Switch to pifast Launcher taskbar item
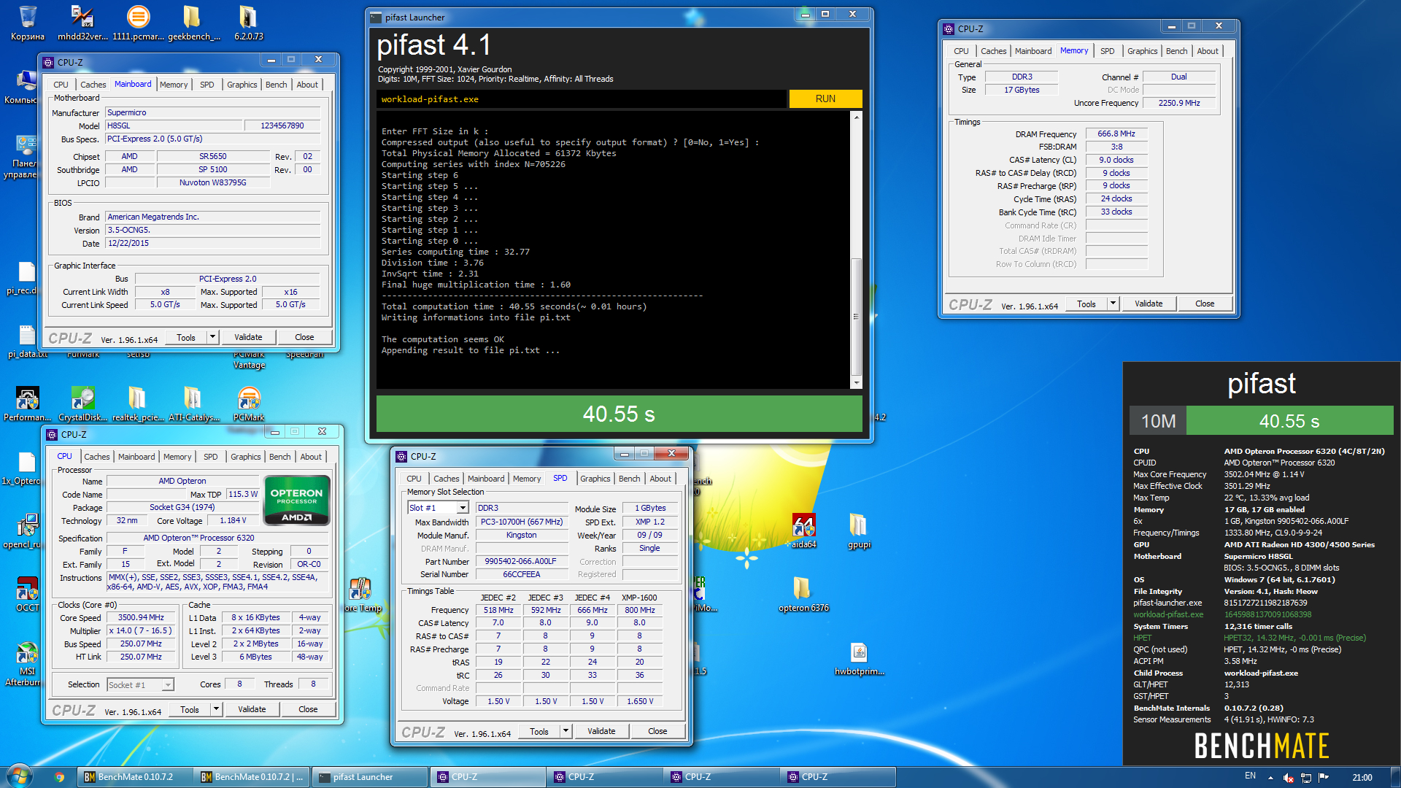Viewport: 1401px width, 788px height. coord(370,777)
